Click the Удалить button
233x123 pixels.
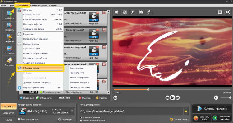coord(102,98)
